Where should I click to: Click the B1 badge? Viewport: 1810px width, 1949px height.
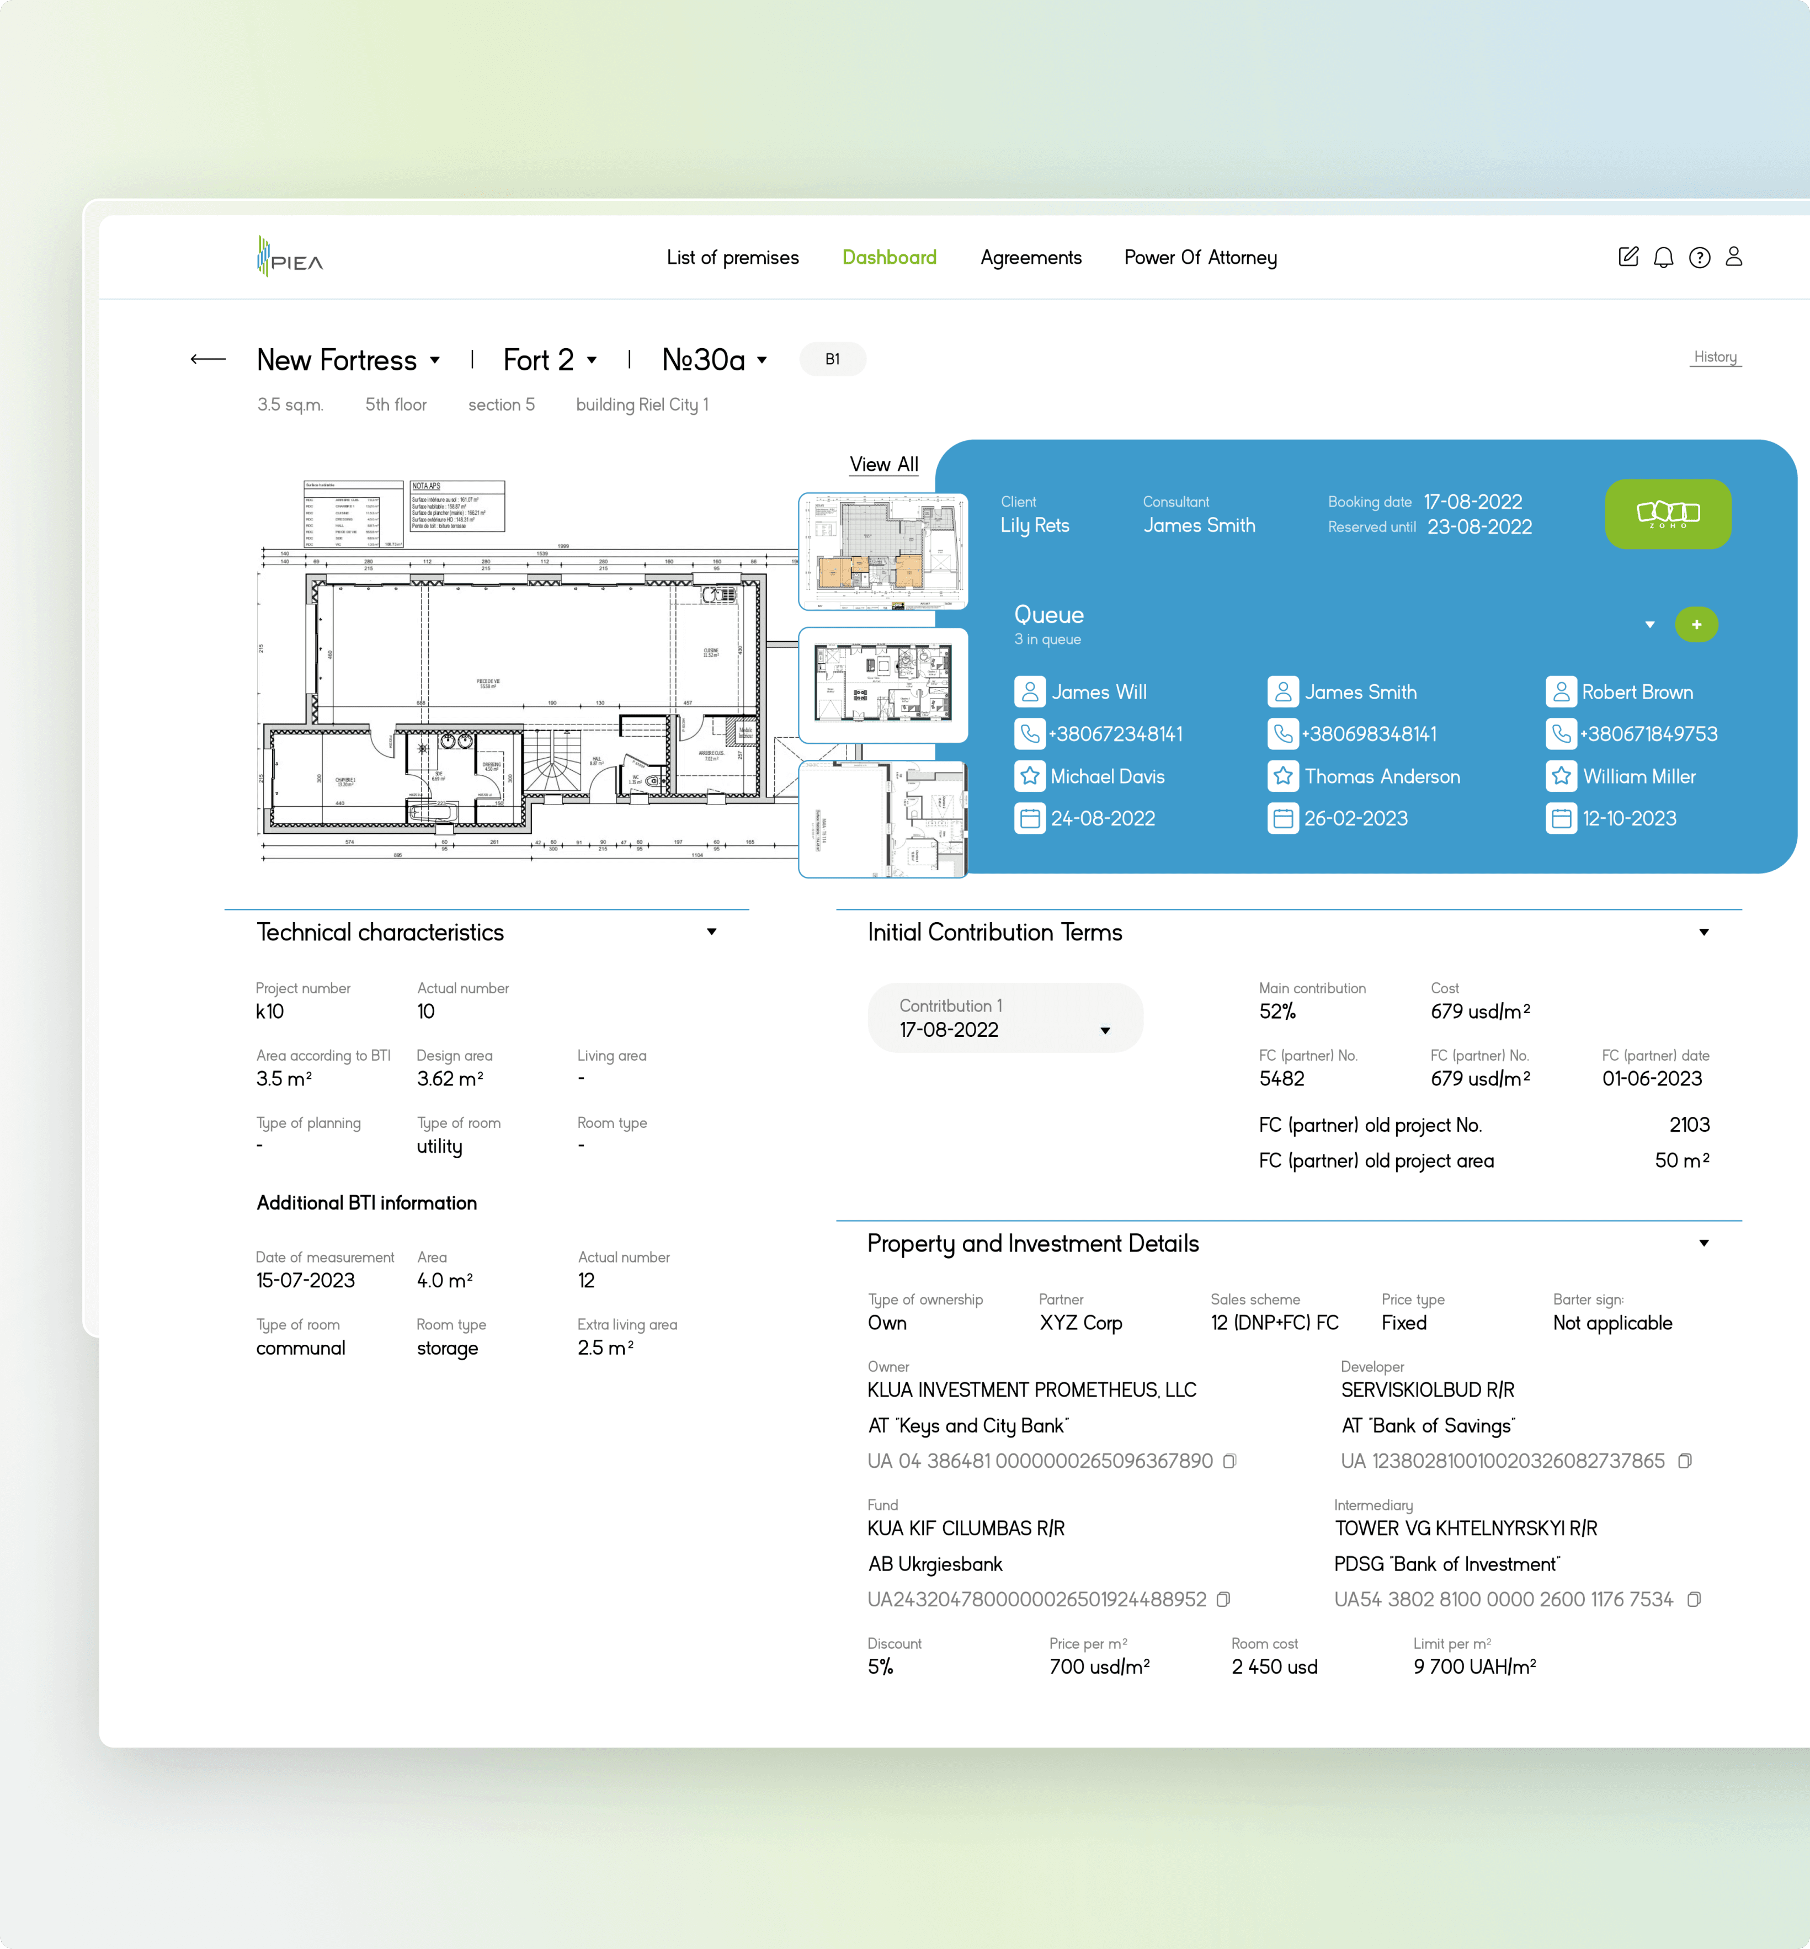[x=833, y=359]
